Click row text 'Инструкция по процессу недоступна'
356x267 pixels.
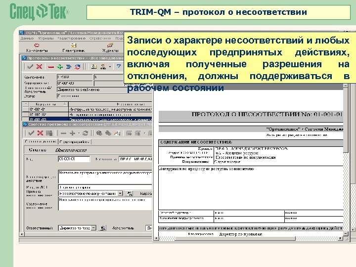[x=111, y=109]
